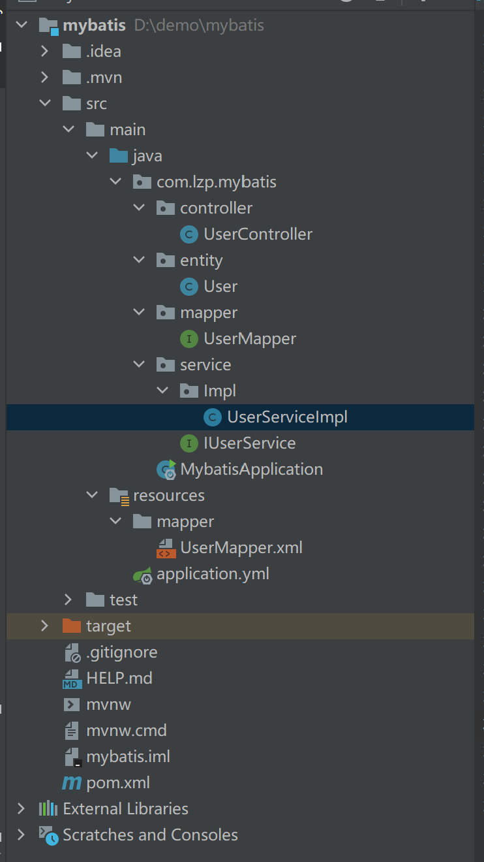Click the External Libraries icon
Viewport: 484px width, 862px height.
(48, 809)
